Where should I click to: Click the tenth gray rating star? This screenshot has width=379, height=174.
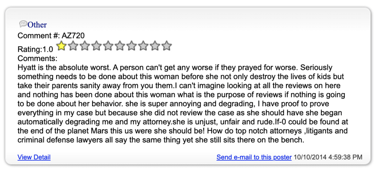pos(167,45)
